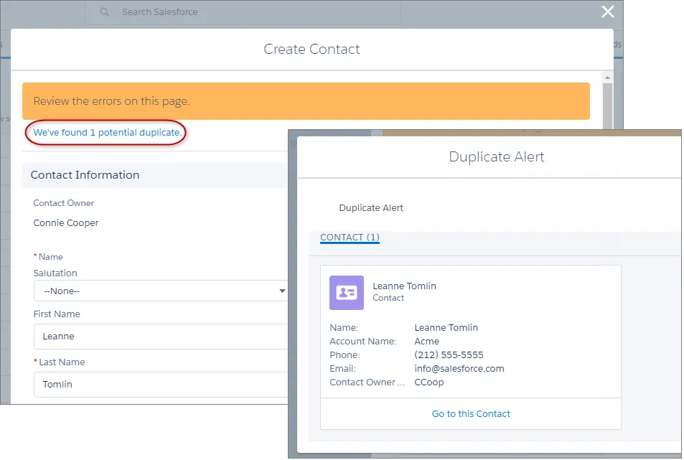Click the Last Name field with Tomlin
Image resolution: width=684 pixels, height=460 pixels.
[x=161, y=384]
